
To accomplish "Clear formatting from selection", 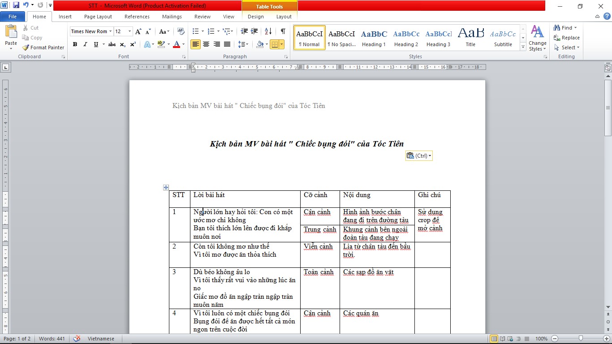I will coord(181,31).
